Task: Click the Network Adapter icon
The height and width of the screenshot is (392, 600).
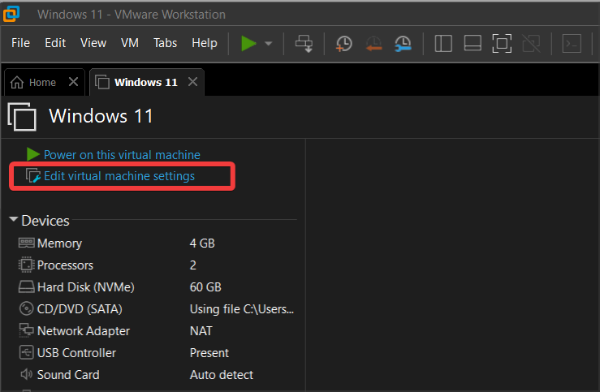Action: point(27,330)
